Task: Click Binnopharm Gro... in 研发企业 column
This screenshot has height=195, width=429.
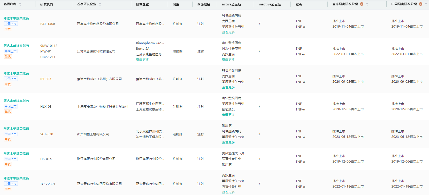Action: [x=150, y=43]
